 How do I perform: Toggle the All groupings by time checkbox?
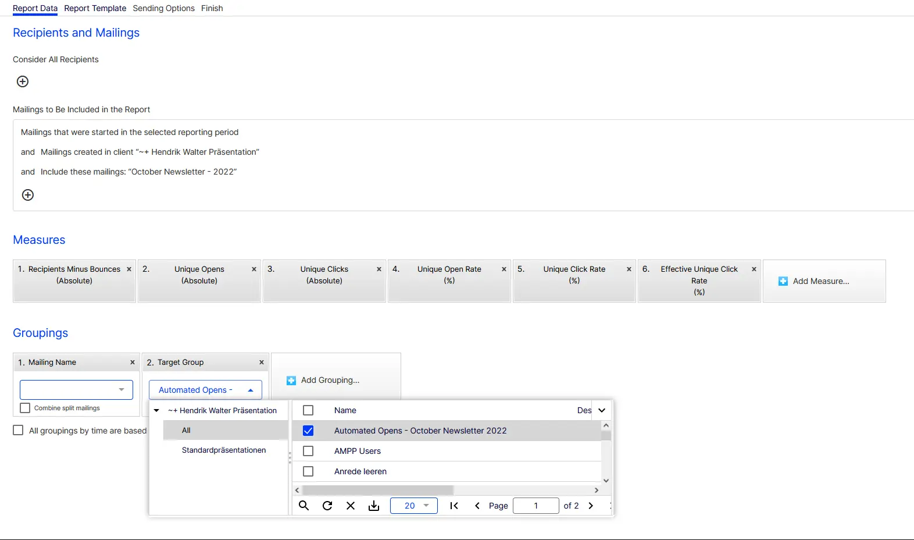tap(18, 430)
